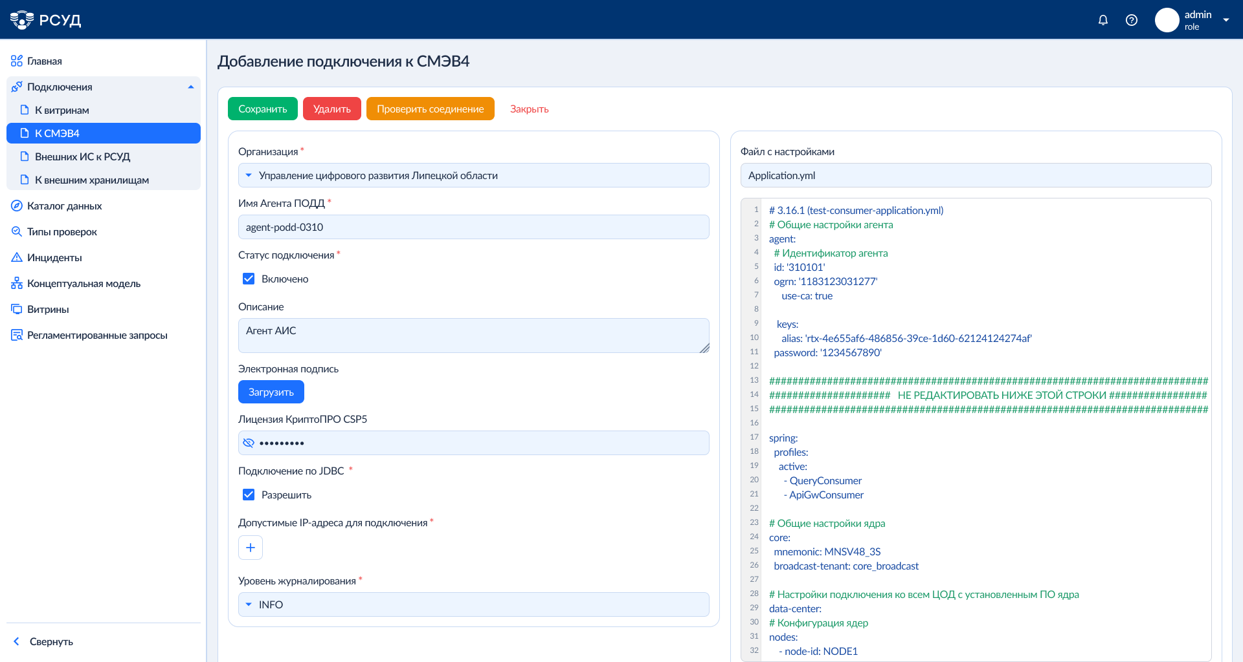
Task: Open Внешних ИС к РСУД item
Action: 82,156
